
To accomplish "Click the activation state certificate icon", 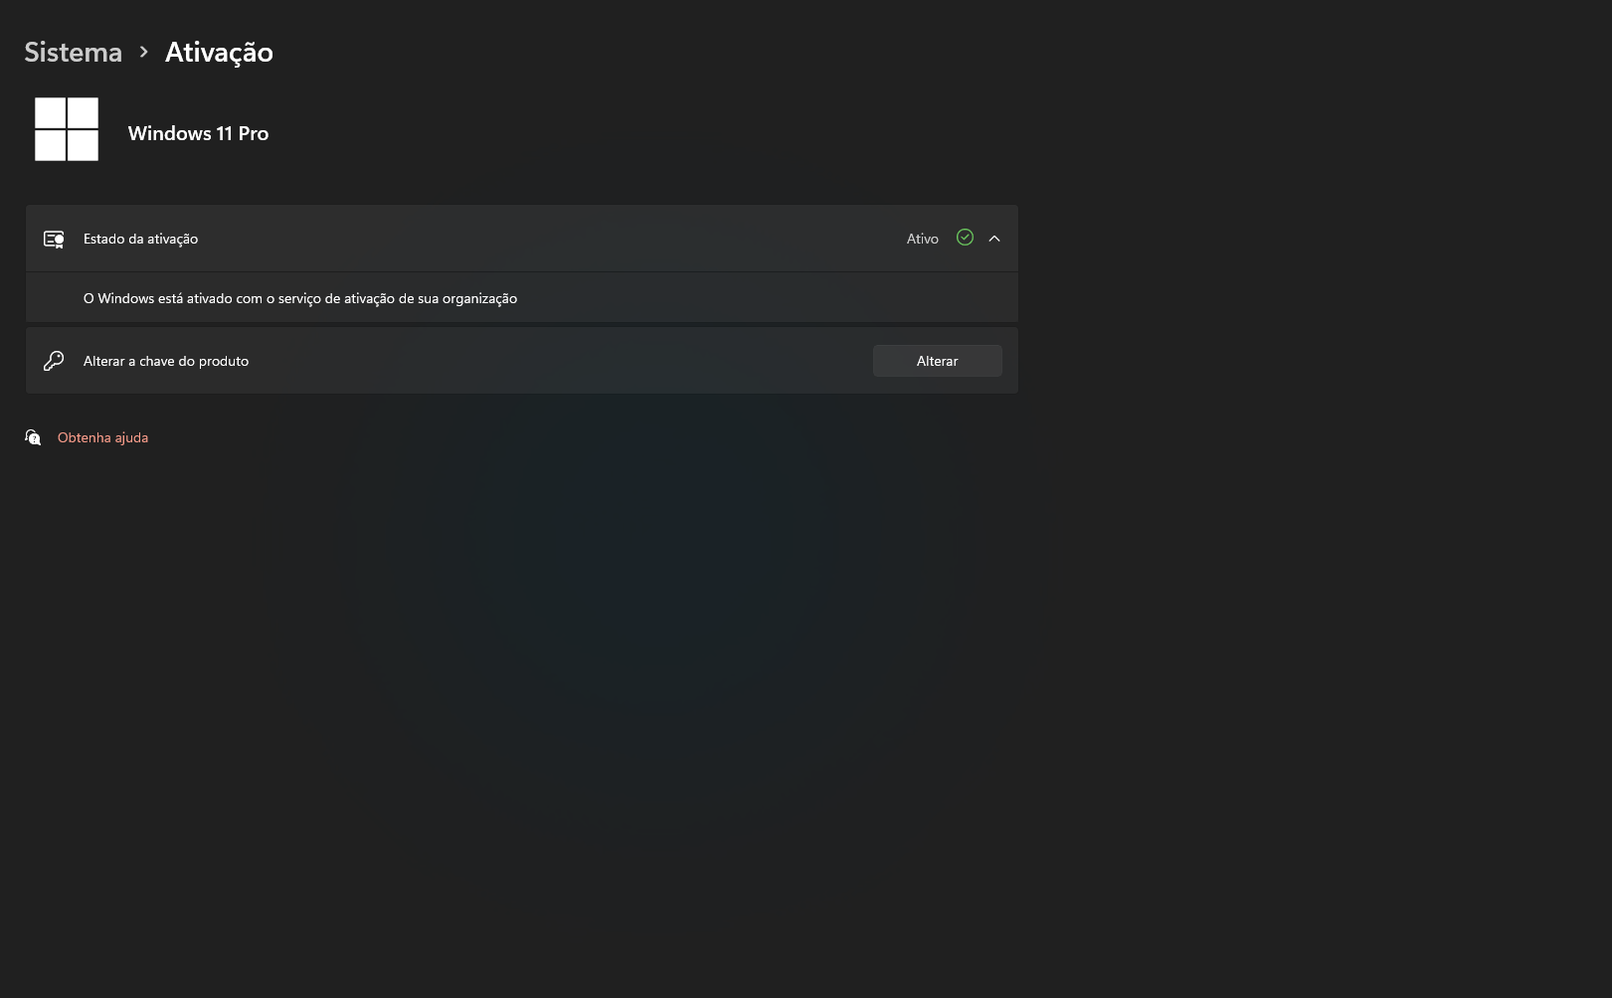I will click(54, 239).
